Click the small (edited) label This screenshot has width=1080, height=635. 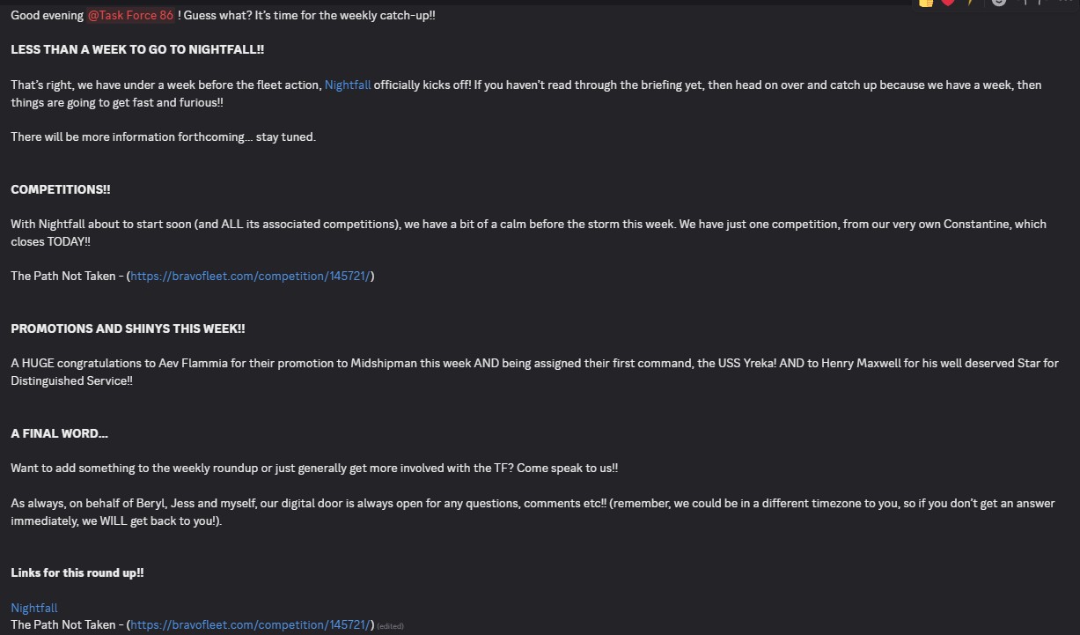click(x=391, y=626)
